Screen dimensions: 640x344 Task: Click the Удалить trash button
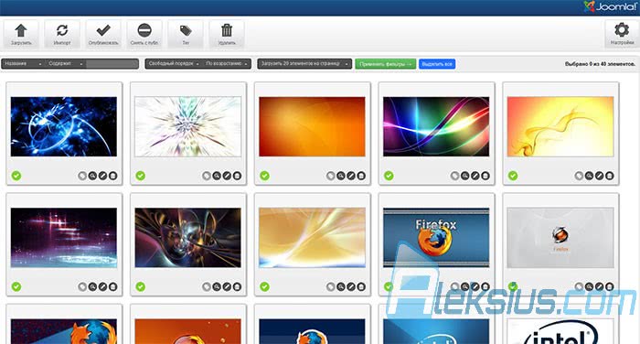coord(227,35)
